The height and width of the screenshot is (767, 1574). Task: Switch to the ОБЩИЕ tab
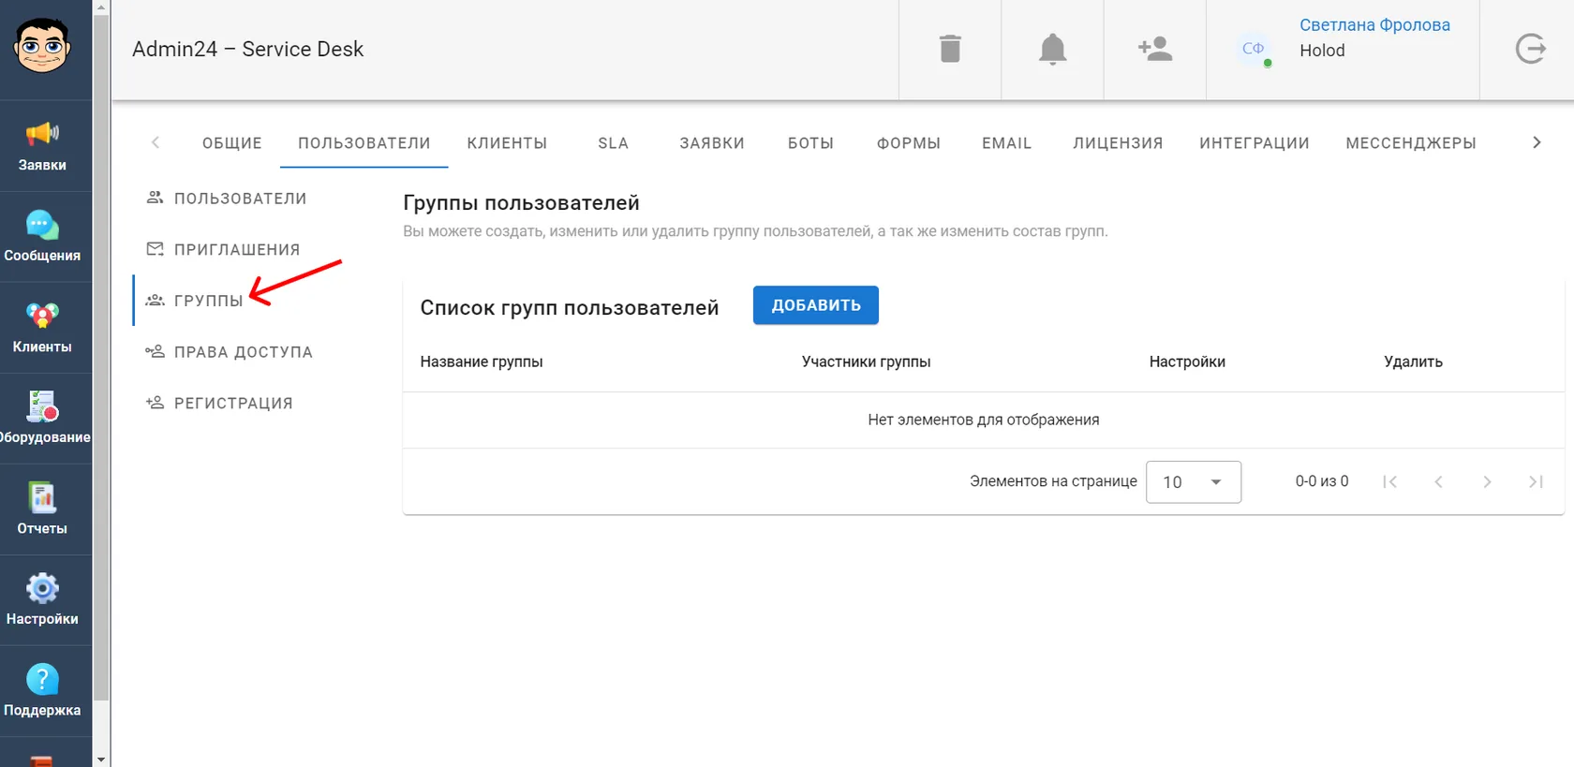pos(232,143)
